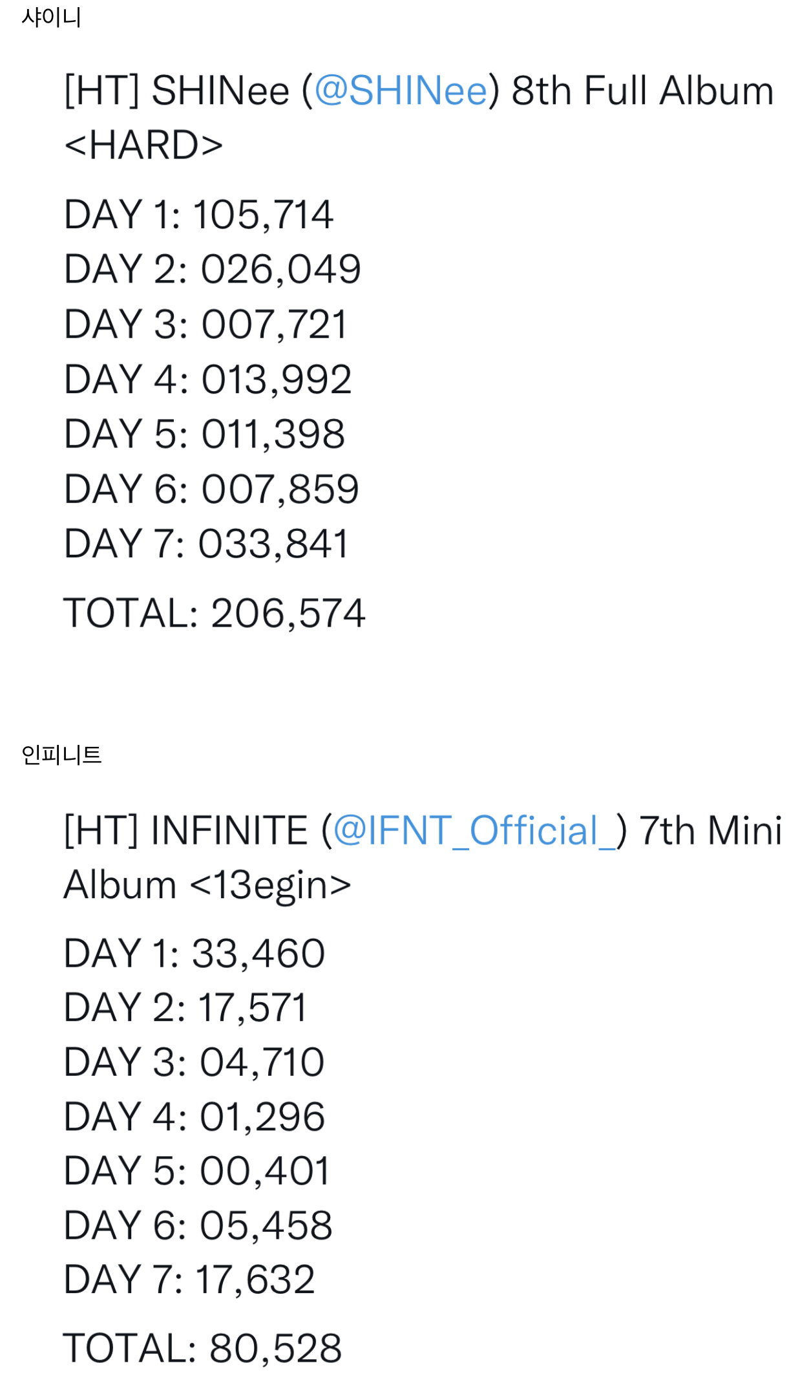Click the 샤이니 heading text
The width and height of the screenshot is (800, 1374).
pos(51,17)
